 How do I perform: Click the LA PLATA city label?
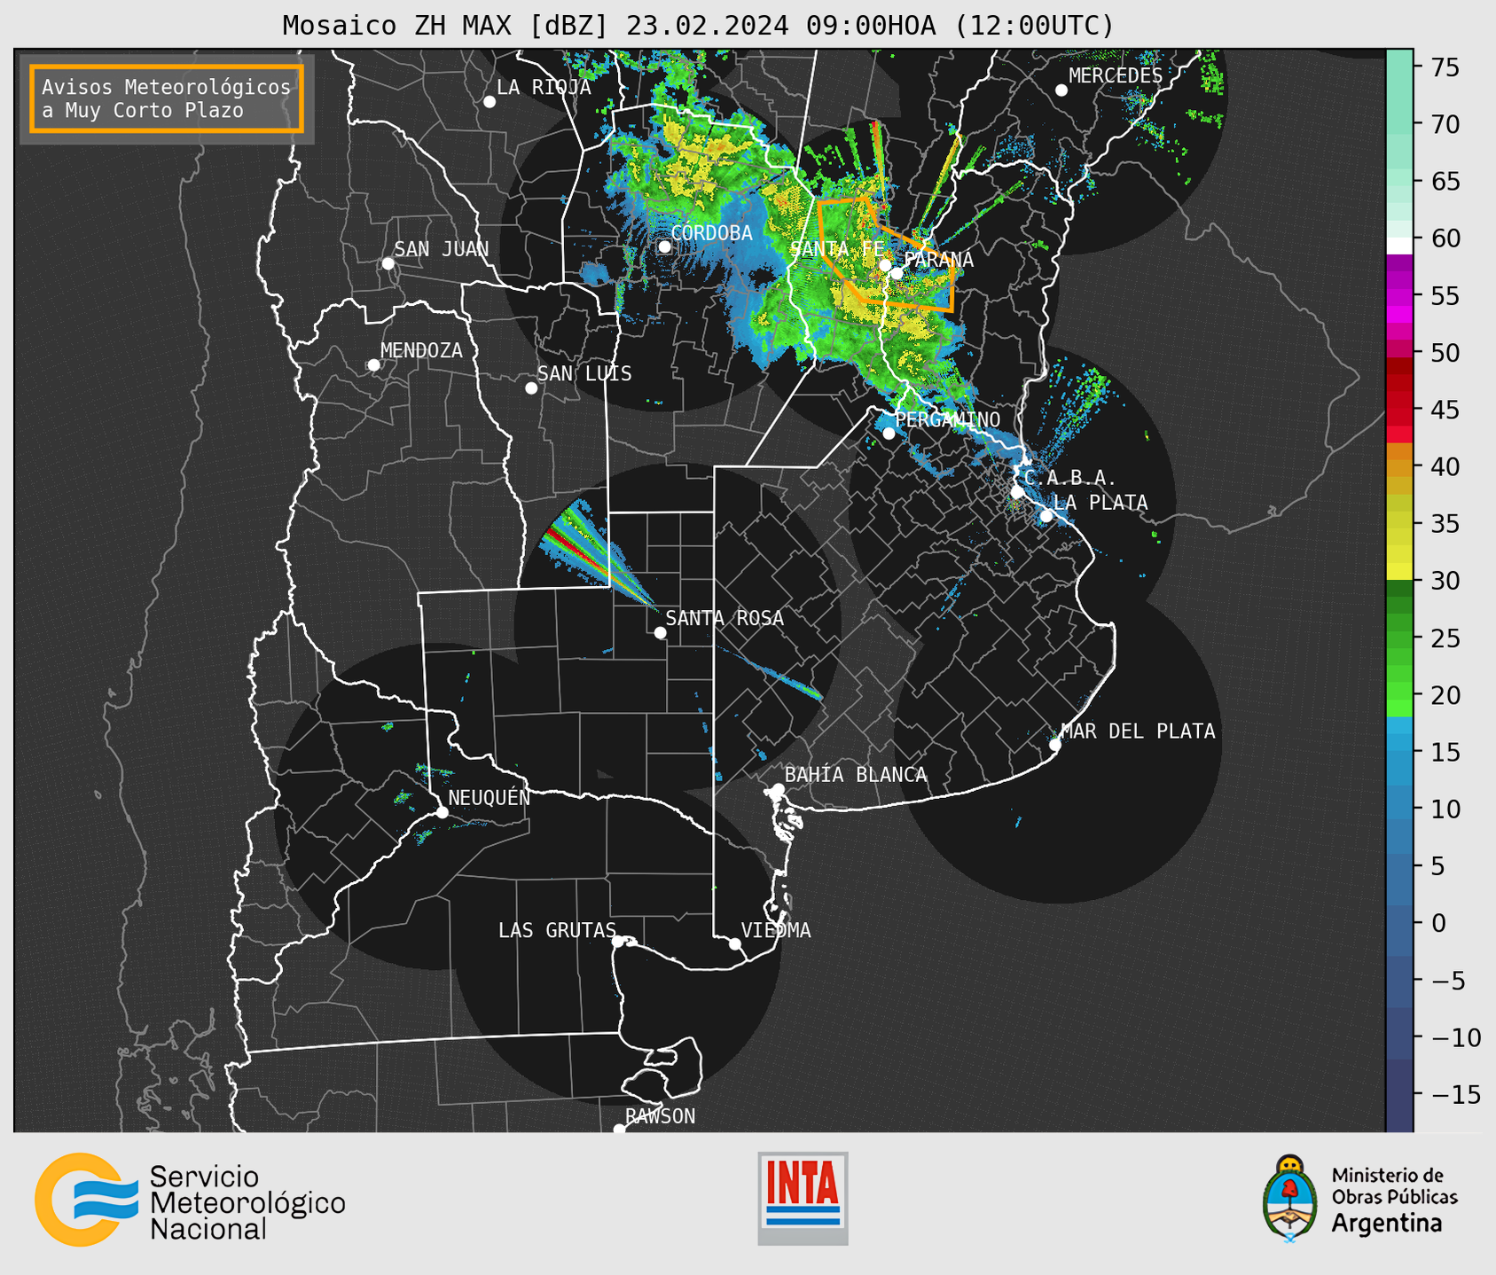(x=1100, y=503)
